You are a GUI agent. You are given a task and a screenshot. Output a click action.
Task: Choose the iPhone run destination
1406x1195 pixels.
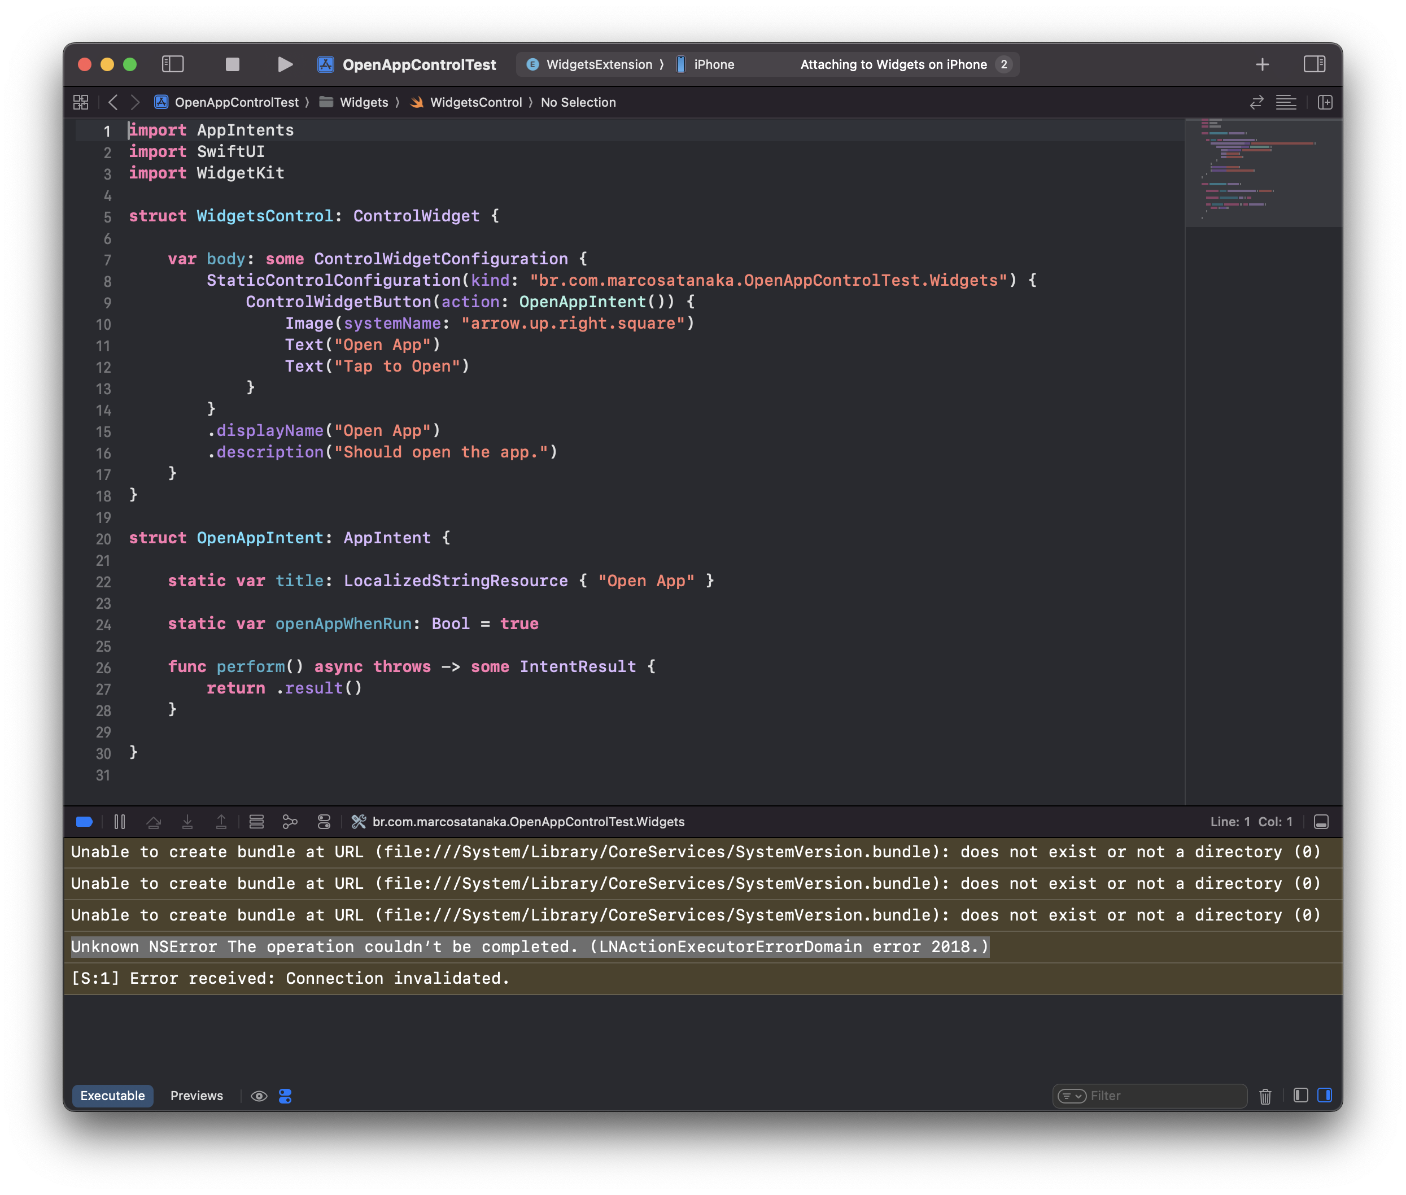713,64
